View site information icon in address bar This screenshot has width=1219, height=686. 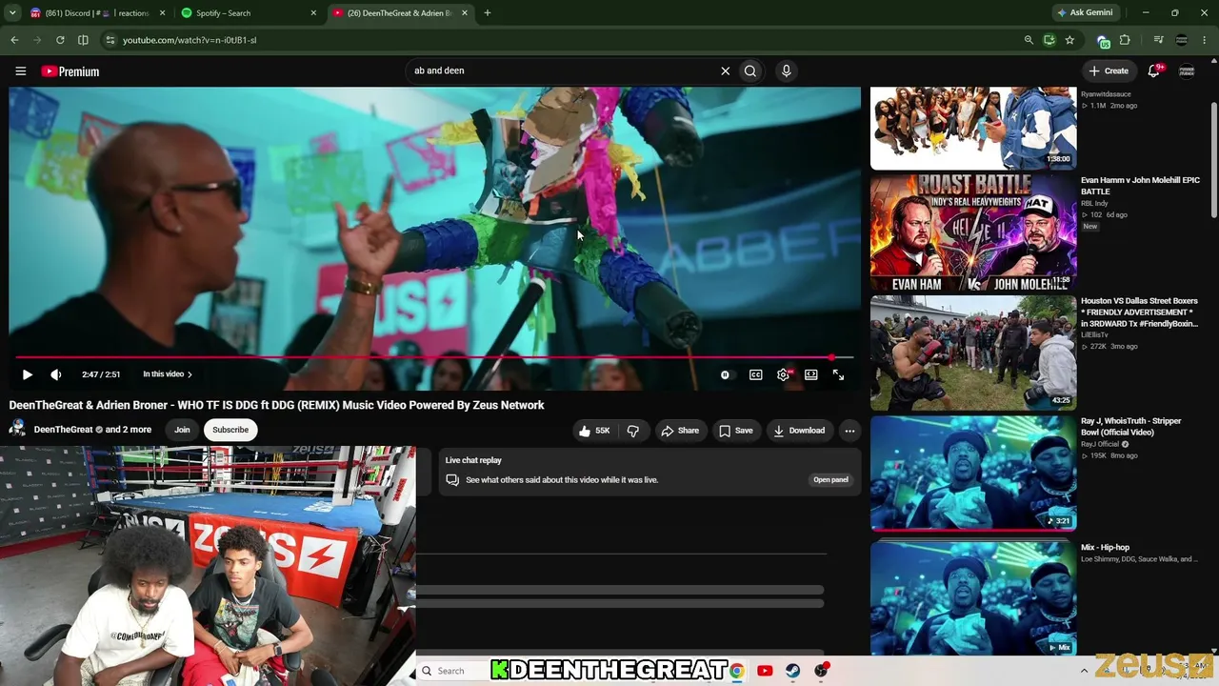[110, 40]
